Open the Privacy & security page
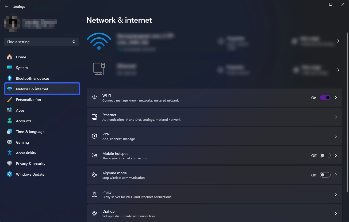This screenshot has width=349, height=222. click(30, 164)
